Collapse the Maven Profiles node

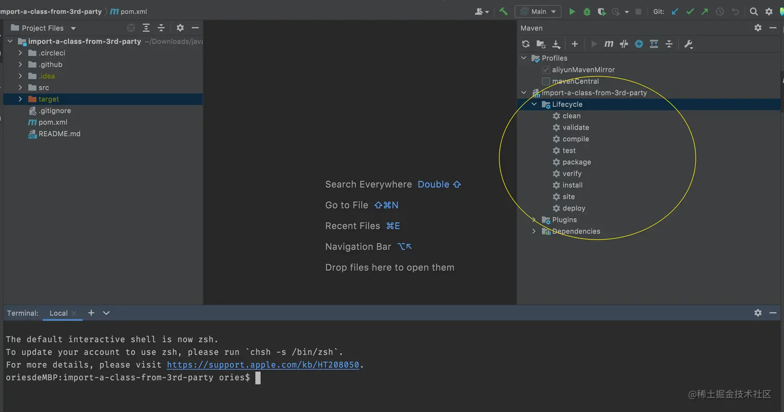pyautogui.click(x=524, y=58)
